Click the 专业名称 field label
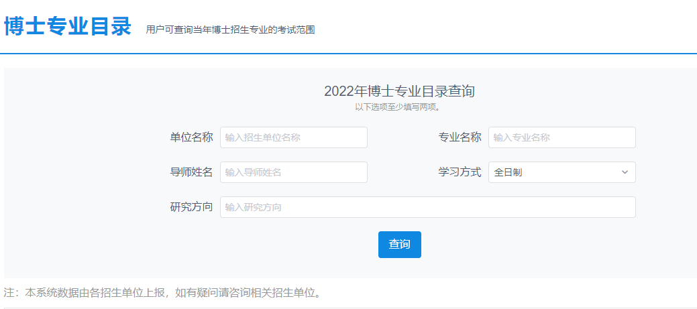This screenshot has height=309, width=697. point(460,137)
